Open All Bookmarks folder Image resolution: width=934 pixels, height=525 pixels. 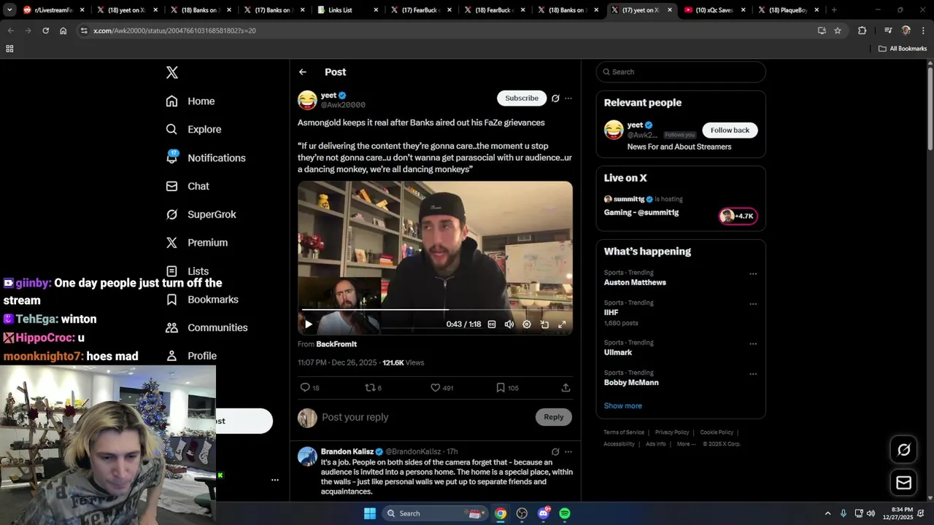[x=903, y=49]
